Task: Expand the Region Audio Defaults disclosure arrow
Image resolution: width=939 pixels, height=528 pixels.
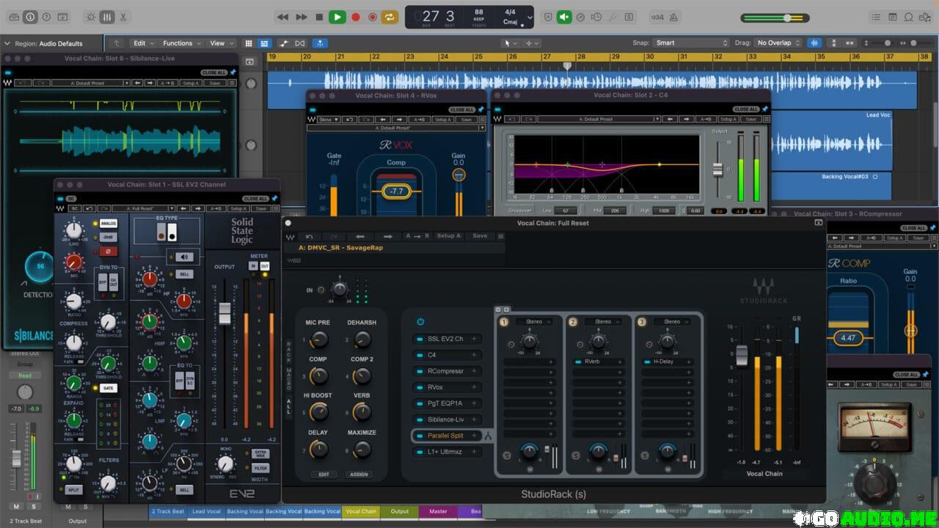Action: coord(7,43)
